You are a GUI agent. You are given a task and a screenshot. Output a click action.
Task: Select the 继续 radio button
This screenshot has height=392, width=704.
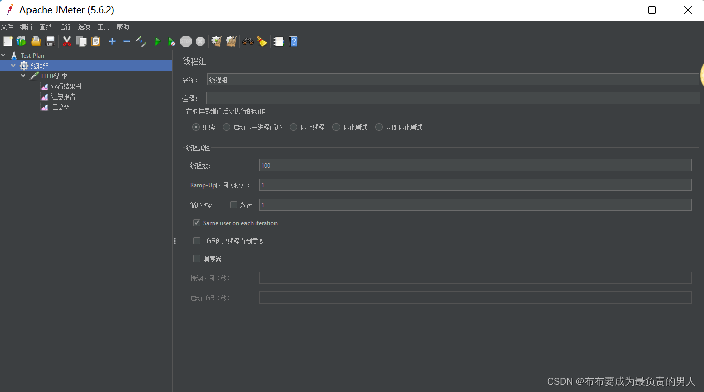click(196, 127)
